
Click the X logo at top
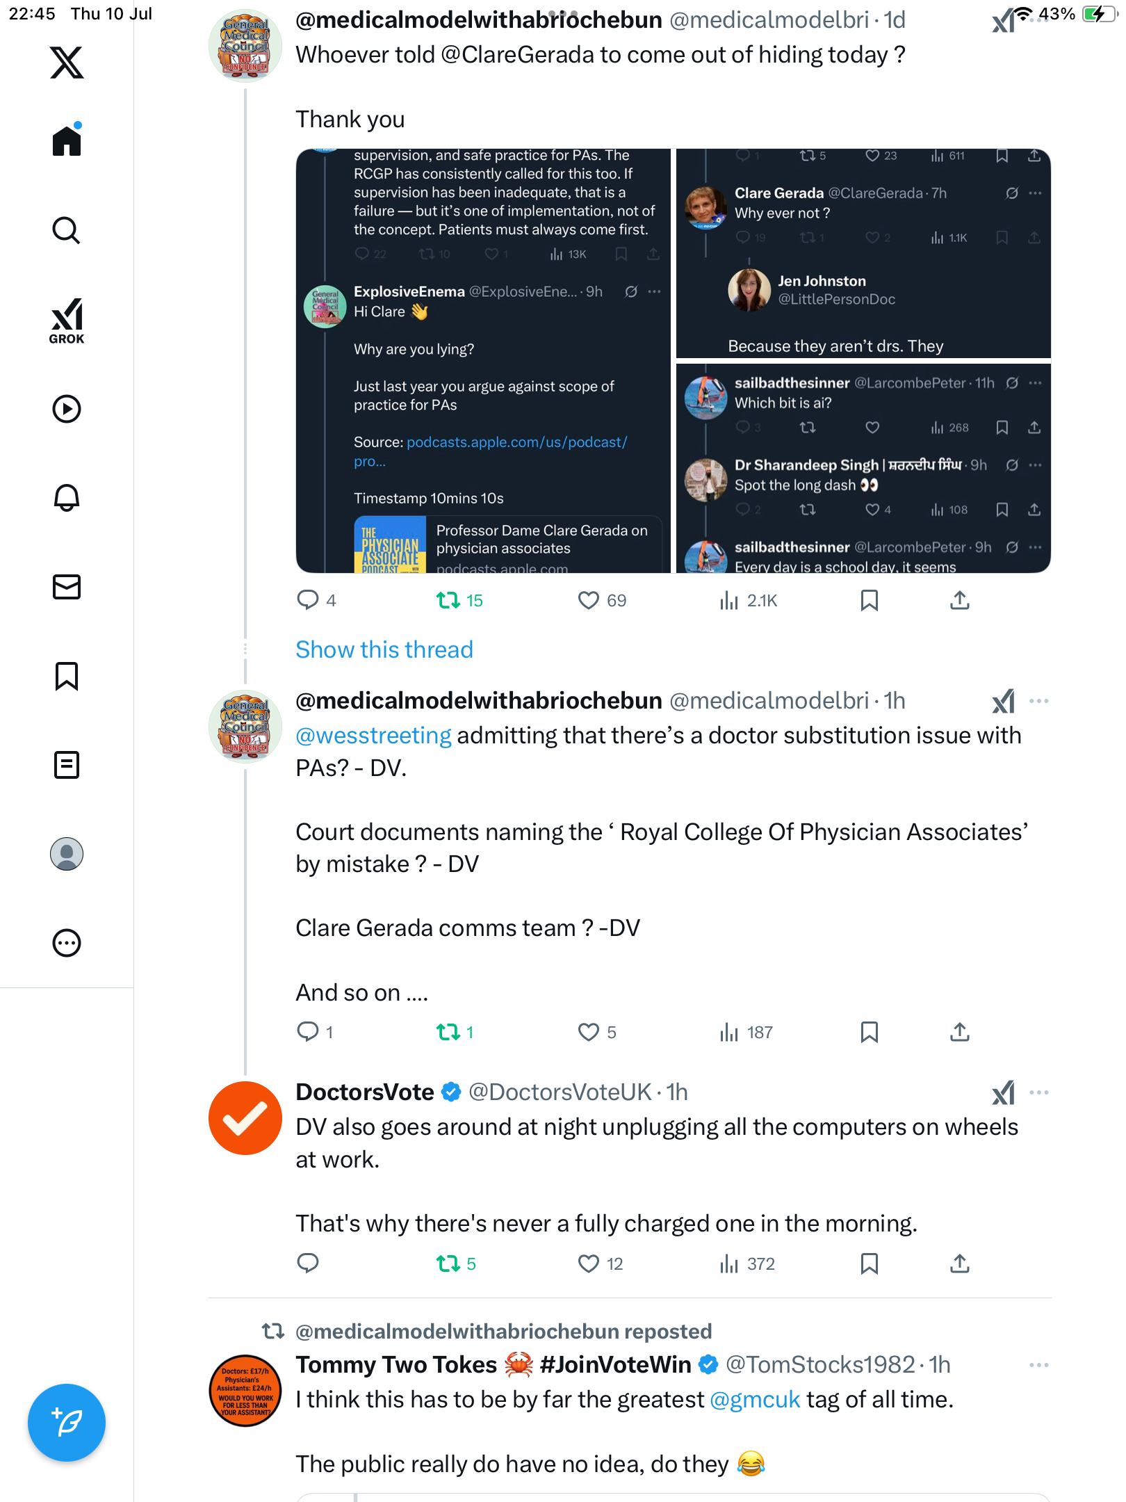[67, 63]
